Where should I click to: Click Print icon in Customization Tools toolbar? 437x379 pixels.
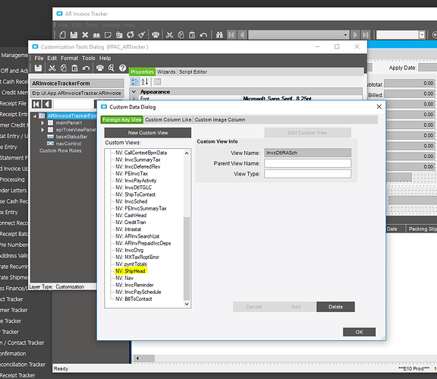point(100,68)
